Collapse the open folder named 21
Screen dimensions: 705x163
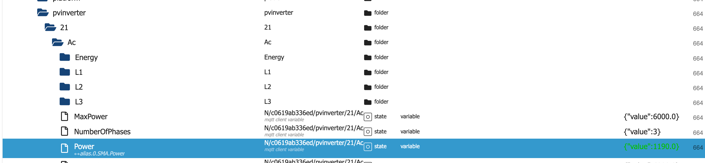[50, 27]
